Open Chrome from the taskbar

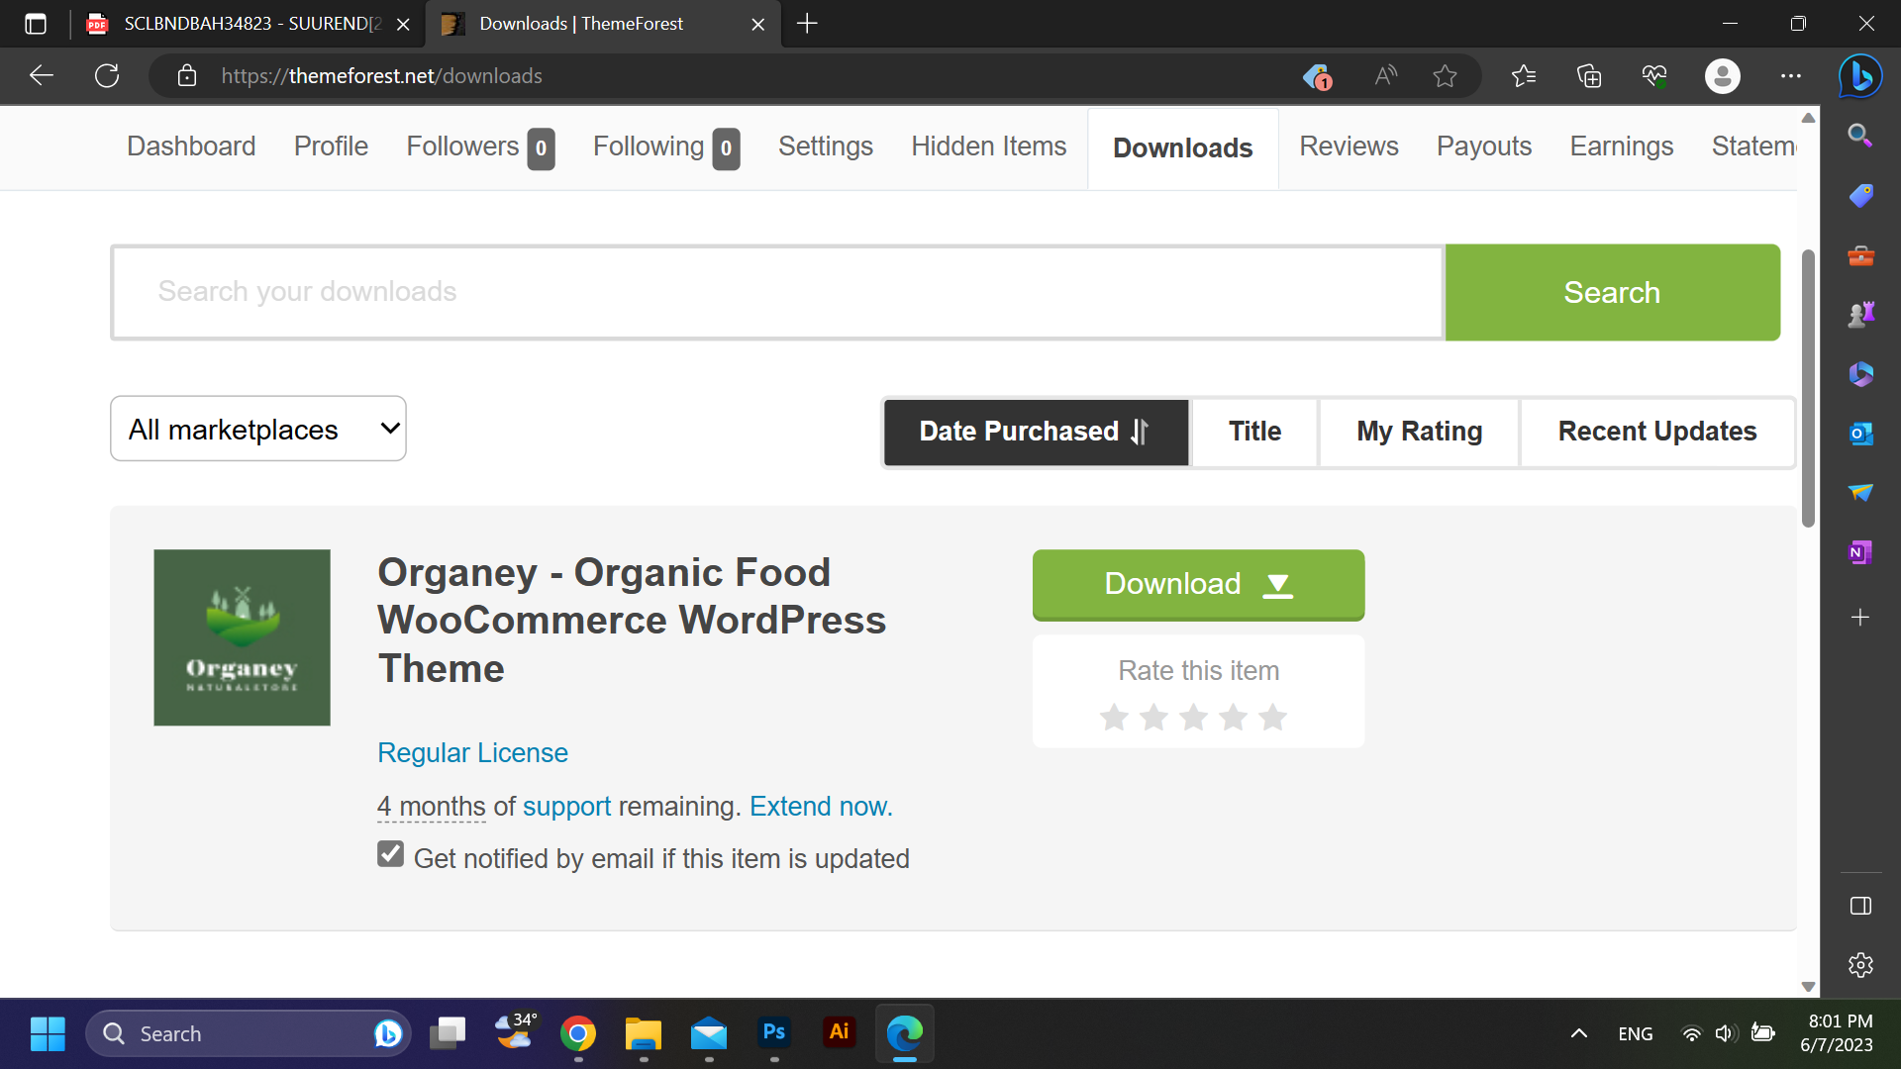tap(578, 1033)
